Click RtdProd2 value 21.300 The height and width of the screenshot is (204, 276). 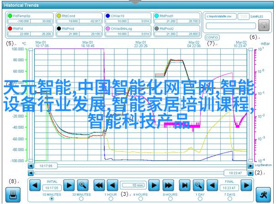[x=166, y=34]
